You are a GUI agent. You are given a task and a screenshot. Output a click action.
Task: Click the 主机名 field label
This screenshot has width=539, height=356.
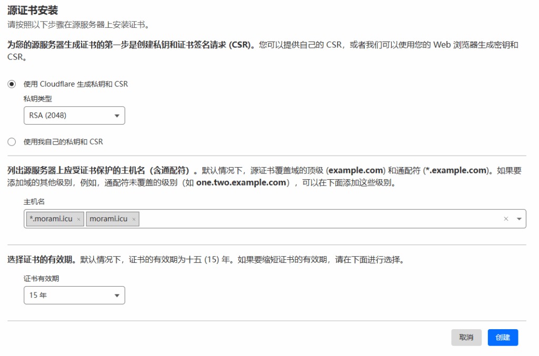(34, 201)
